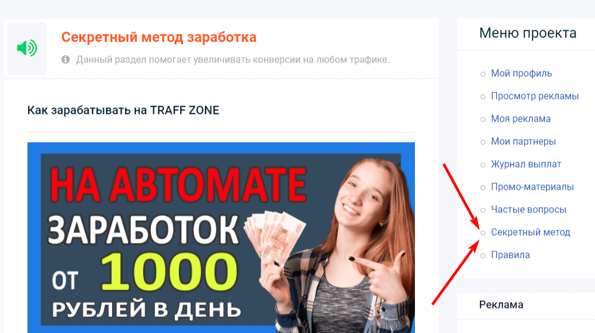595x333 pixels.
Task: Click the bullet circle next to Секретный метод
Action: click(x=483, y=233)
